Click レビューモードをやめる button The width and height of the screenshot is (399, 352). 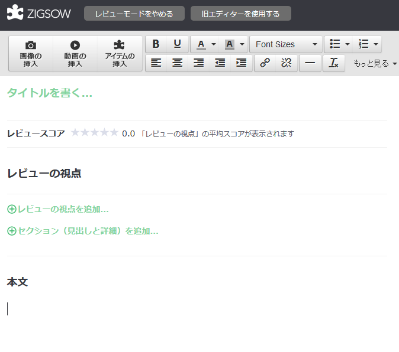[x=134, y=14]
